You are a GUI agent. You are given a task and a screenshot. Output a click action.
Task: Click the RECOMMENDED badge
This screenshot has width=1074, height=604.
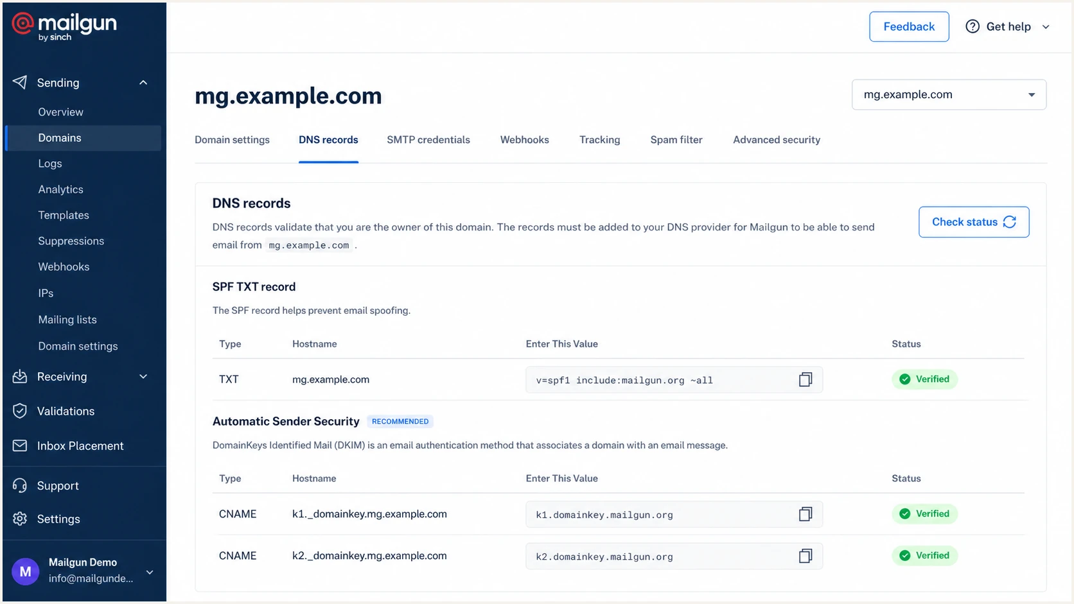click(x=400, y=421)
